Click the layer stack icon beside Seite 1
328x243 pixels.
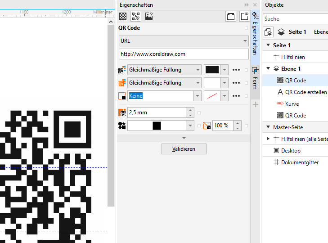click(281, 32)
